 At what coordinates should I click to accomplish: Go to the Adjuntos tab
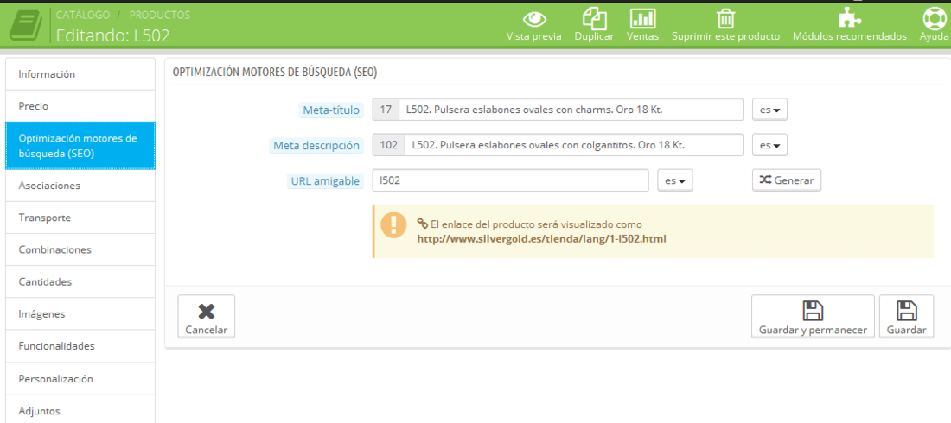coord(80,410)
